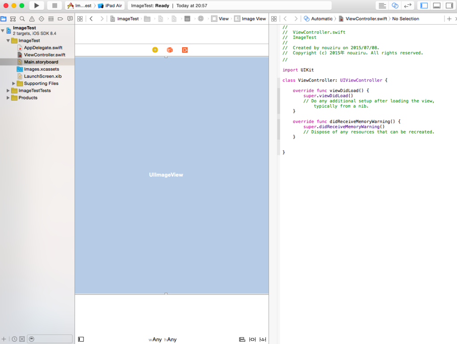Show the Project navigator
Viewport: 457px width, 344px height.
click(4, 19)
